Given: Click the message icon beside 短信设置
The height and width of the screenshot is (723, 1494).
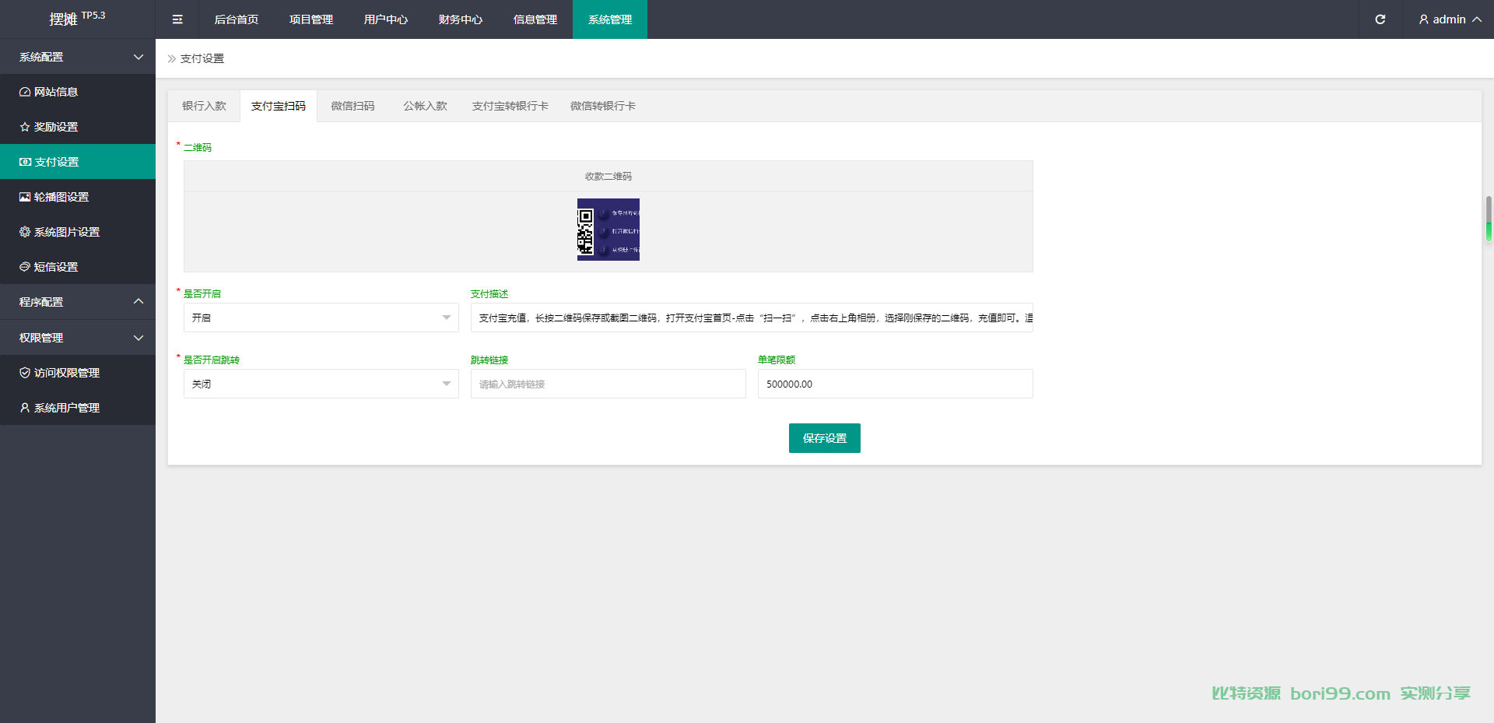Looking at the screenshot, I should point(25,267).
